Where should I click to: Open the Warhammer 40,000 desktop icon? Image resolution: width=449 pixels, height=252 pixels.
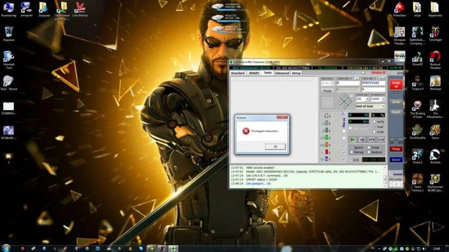pos(435,182)
